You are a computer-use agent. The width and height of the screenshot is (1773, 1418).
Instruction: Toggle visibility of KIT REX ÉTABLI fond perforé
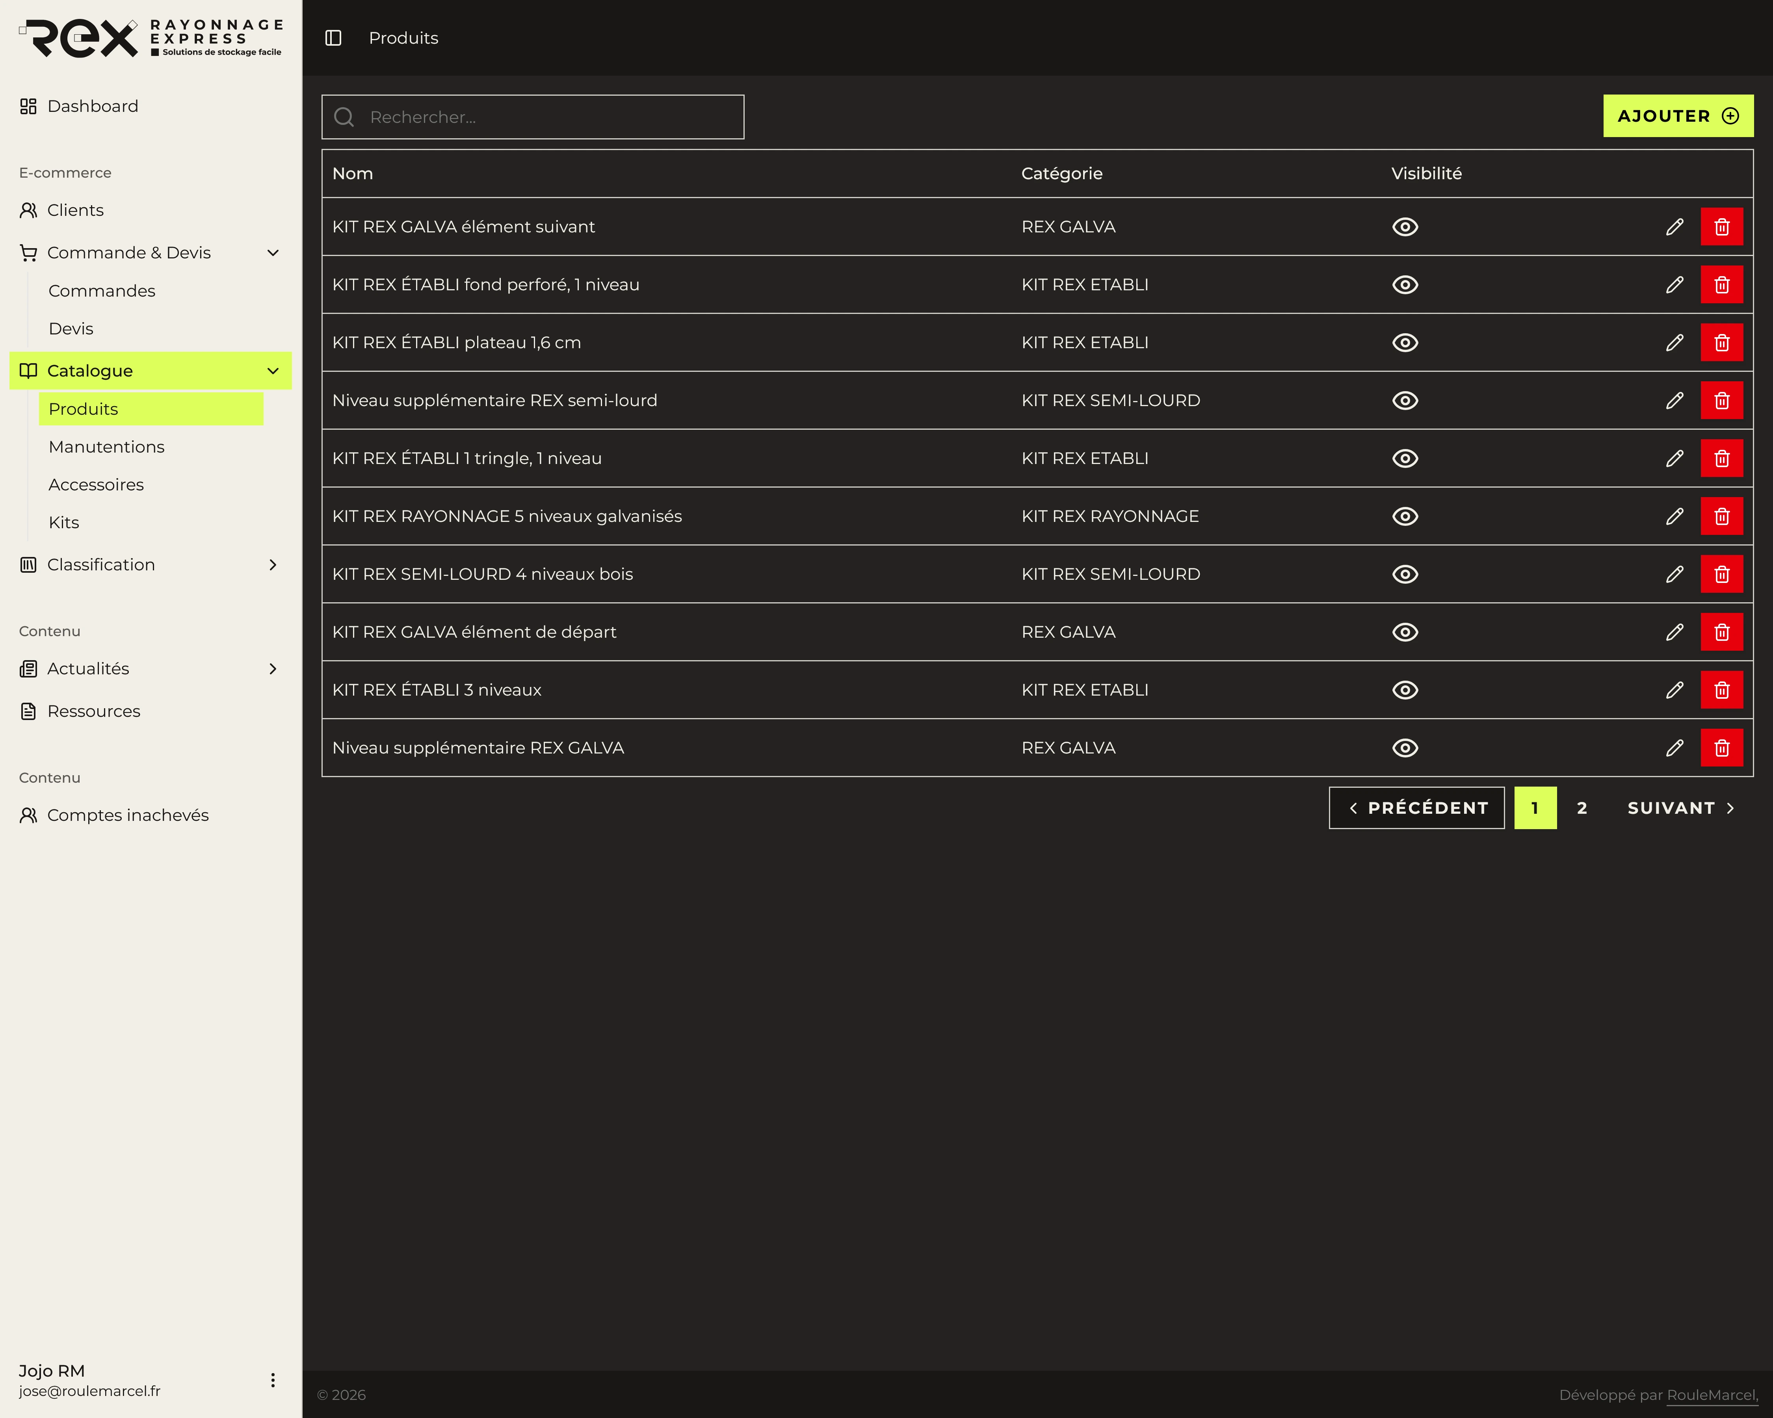point(1405,284)
